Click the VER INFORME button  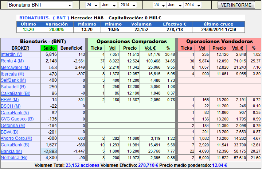[x=236, y=5]
